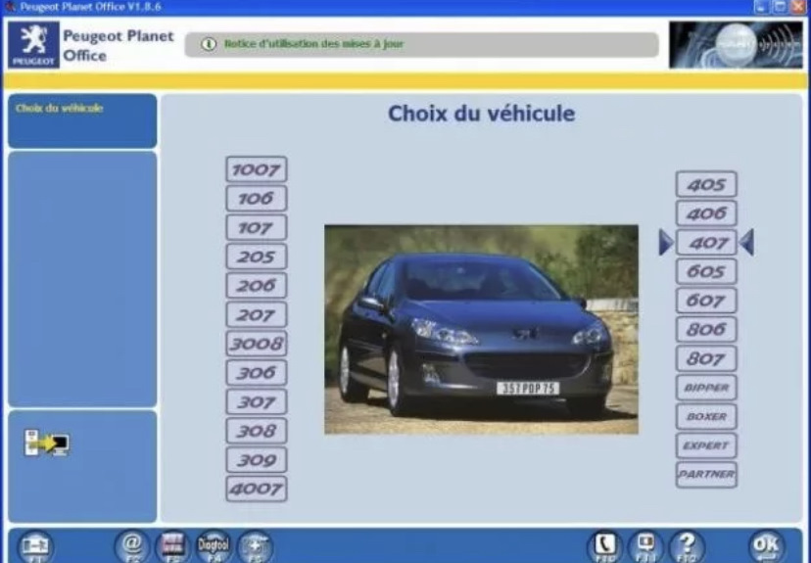Choose the Partner vehicle button
The height and width of the screenshot is (563, 811).
point(706,475)
